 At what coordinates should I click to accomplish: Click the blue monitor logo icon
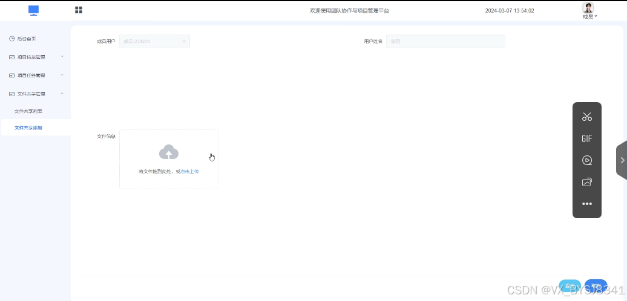point(34,11)
